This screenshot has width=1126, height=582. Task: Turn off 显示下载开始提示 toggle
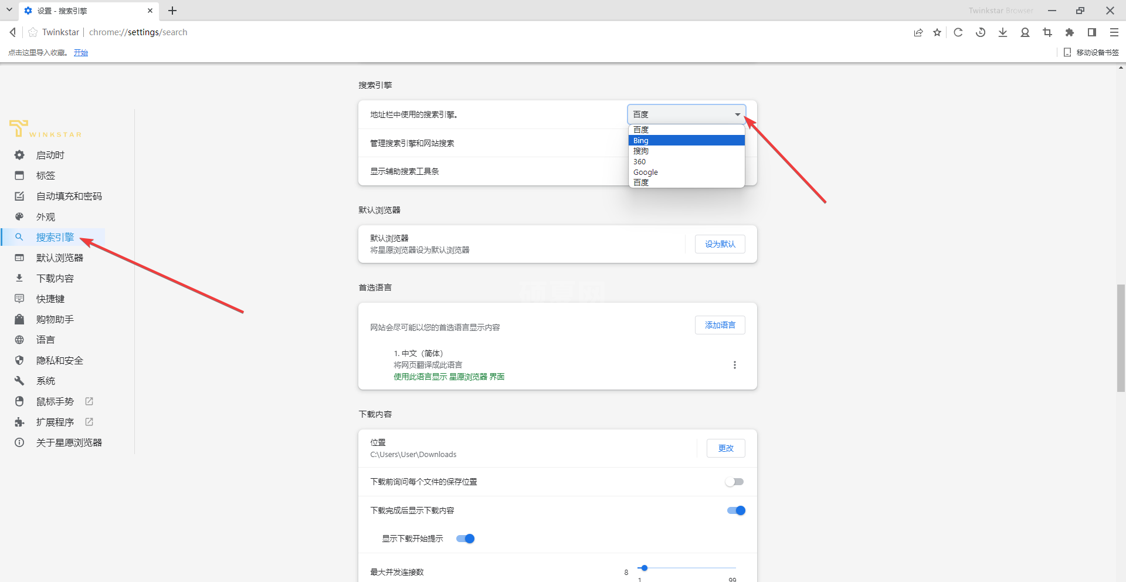(x=466, y=539)
